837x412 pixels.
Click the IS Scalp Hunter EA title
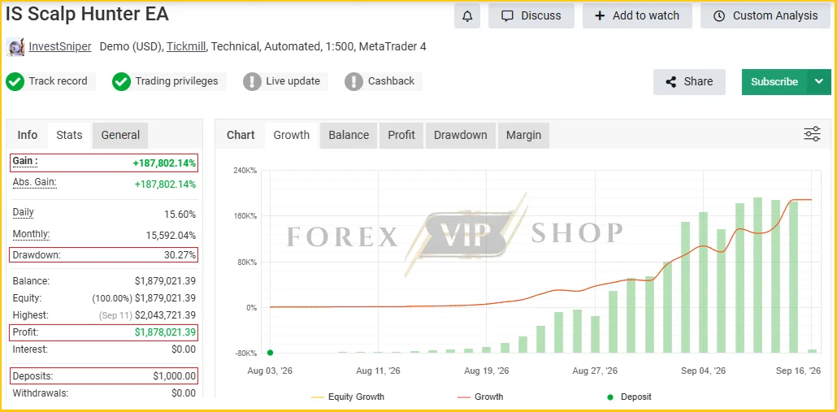click(x=87, y=15)
